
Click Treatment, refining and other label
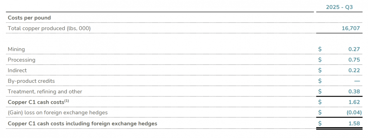click(x=45, y=91)
